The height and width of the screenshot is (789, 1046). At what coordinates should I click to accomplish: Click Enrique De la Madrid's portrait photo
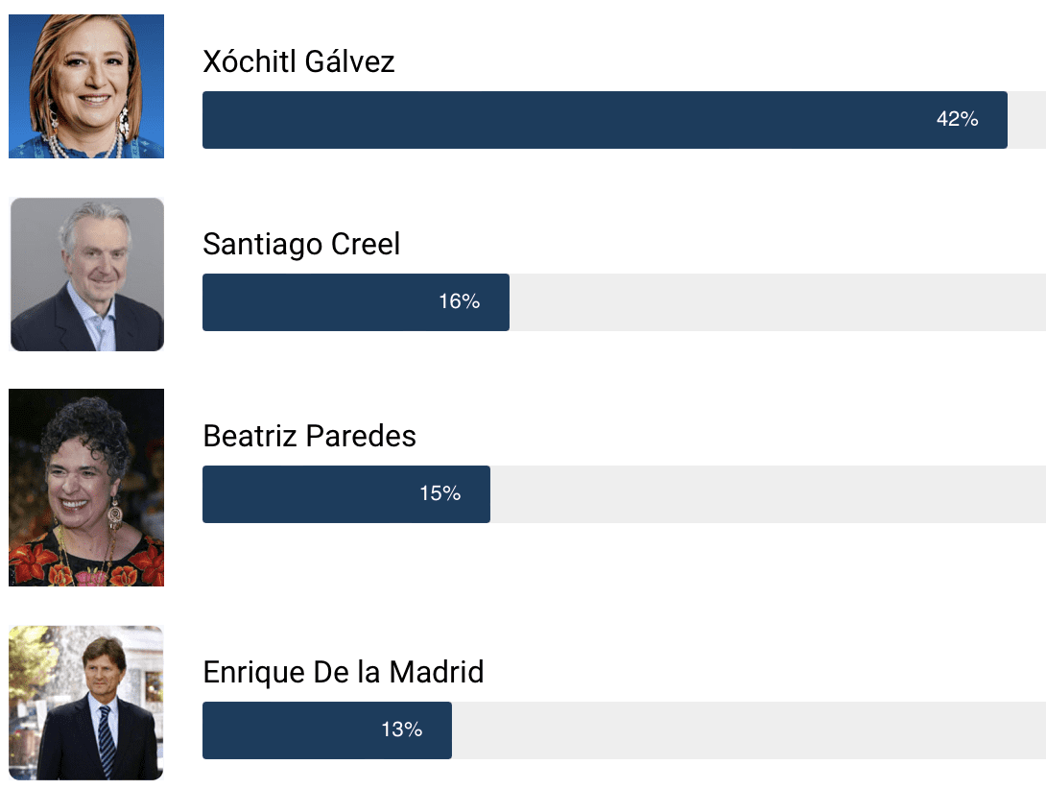point(86,703)
